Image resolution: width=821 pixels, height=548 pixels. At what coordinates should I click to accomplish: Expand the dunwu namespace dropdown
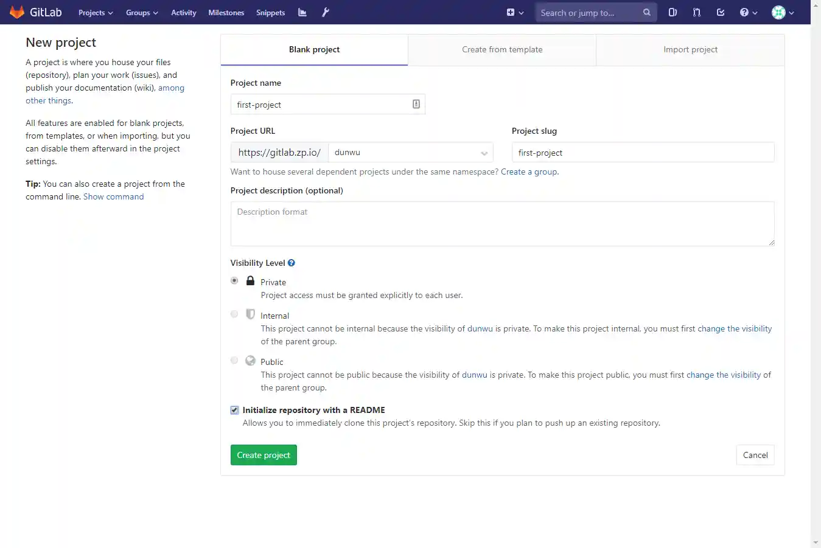click(411, 153)
